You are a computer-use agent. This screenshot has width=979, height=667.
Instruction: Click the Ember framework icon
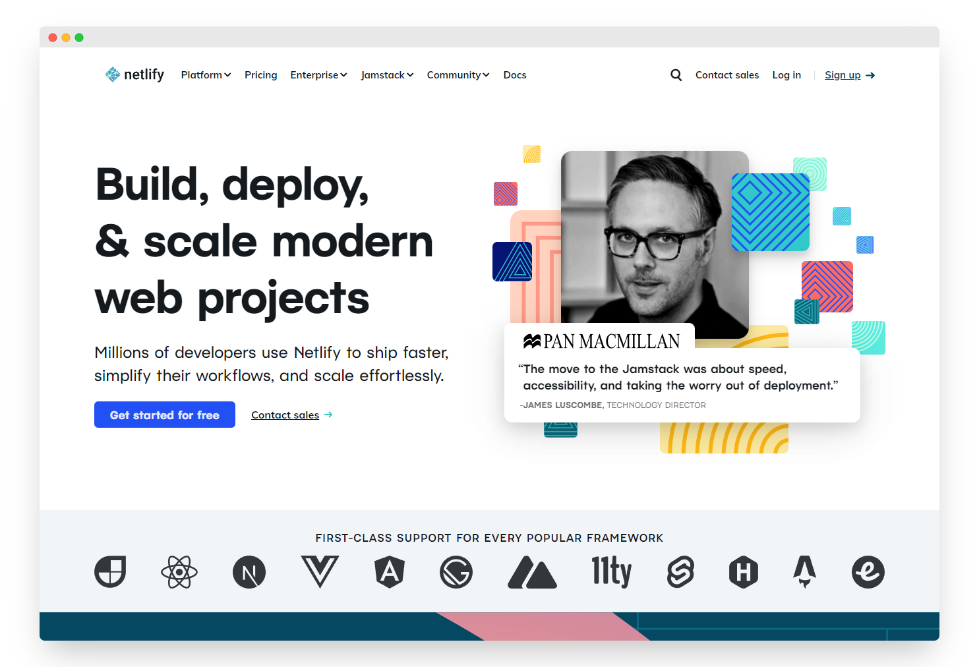pos(868,572)
